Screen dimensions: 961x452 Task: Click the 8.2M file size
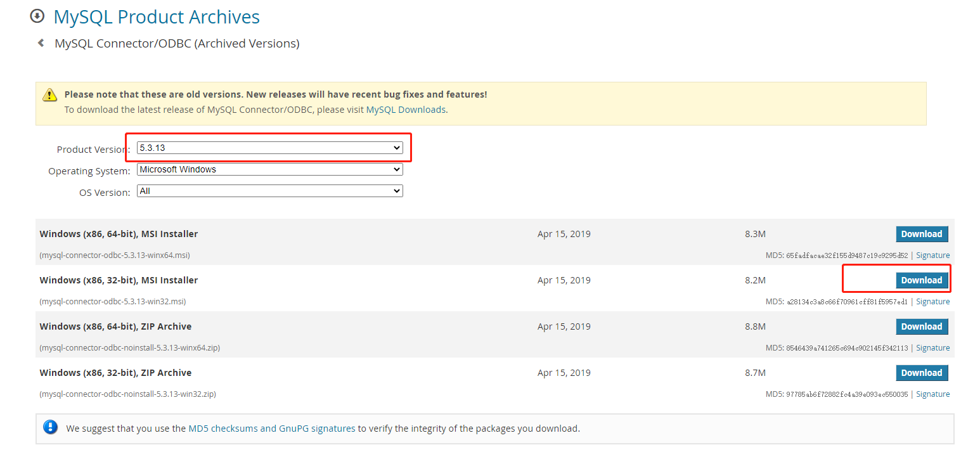[755, 280]
